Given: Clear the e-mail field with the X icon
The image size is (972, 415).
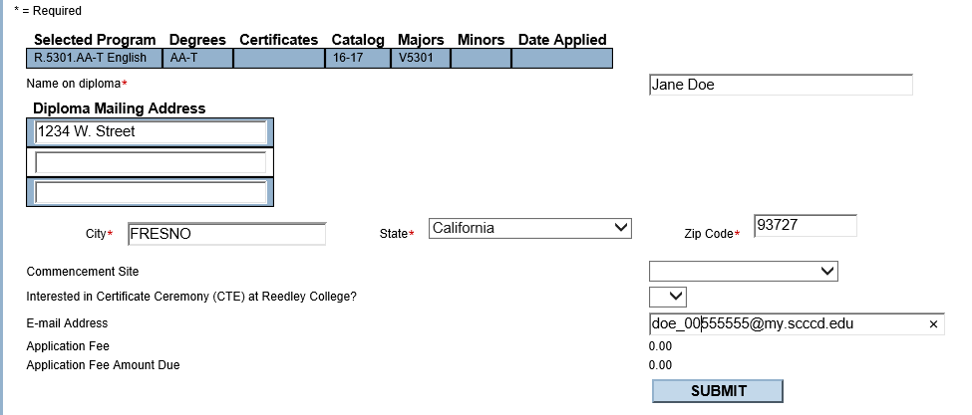Looking at the screenshot, I should (x=933, y=324).
